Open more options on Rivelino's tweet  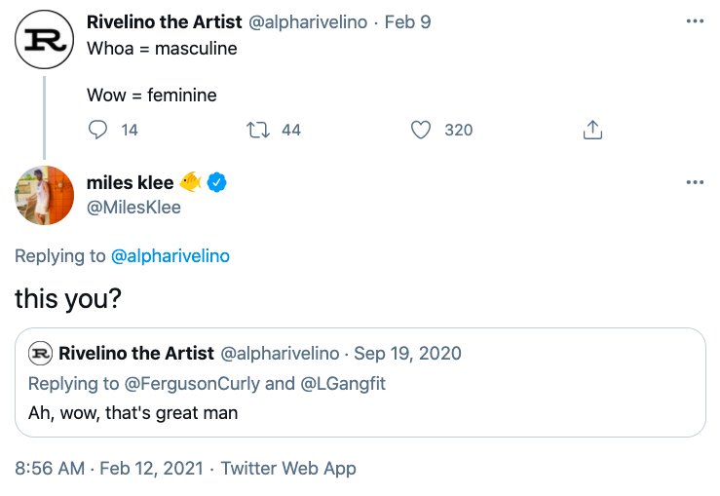[695, 21]
